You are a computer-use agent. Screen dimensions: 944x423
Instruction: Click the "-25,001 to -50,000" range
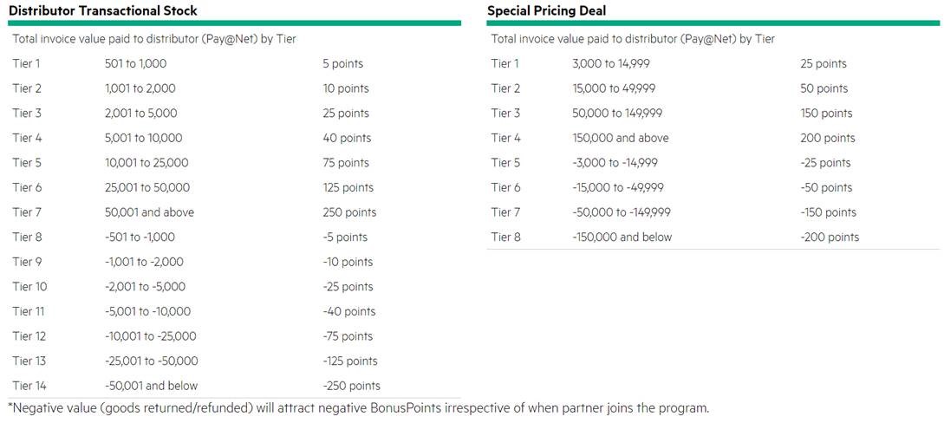(152, 361)
